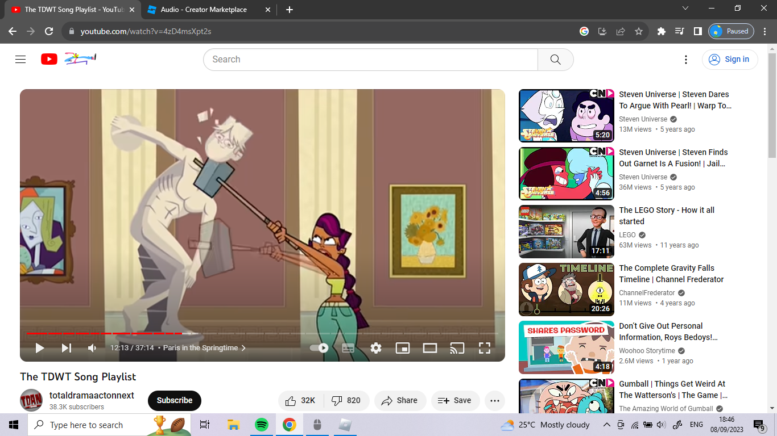Show hidden system tray icons

[x=607, y=425]
